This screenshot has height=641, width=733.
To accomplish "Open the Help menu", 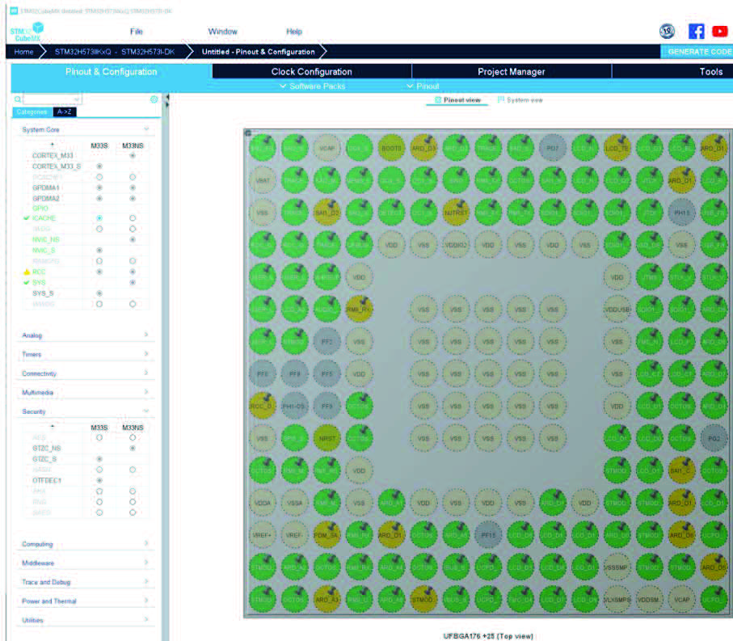I will (294, 32).
